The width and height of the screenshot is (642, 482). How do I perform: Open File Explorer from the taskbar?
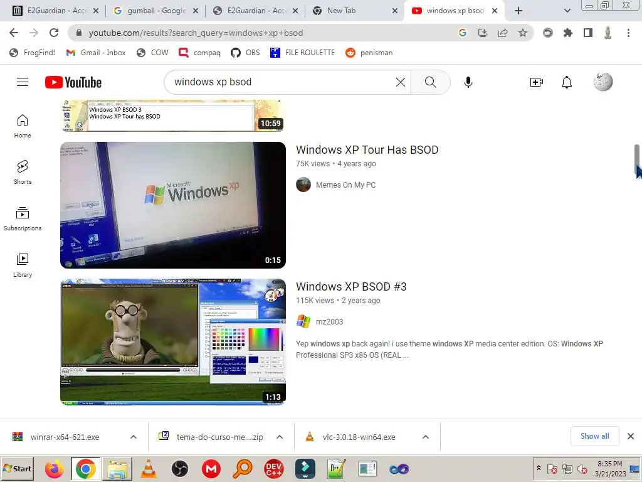pyautogui.click(x=117, y=469)
